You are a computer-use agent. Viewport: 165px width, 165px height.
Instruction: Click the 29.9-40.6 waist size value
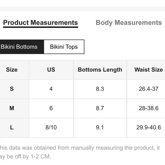coord(148,127)
